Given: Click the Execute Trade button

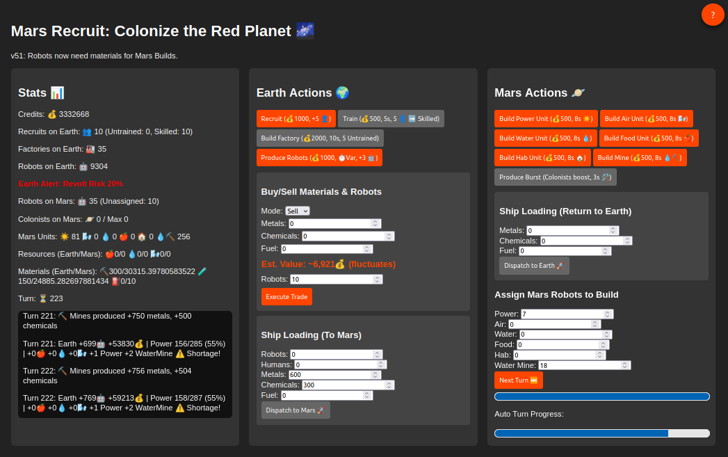Looking at the screenshot, I should pyautogui.click(x=286, y=296).
